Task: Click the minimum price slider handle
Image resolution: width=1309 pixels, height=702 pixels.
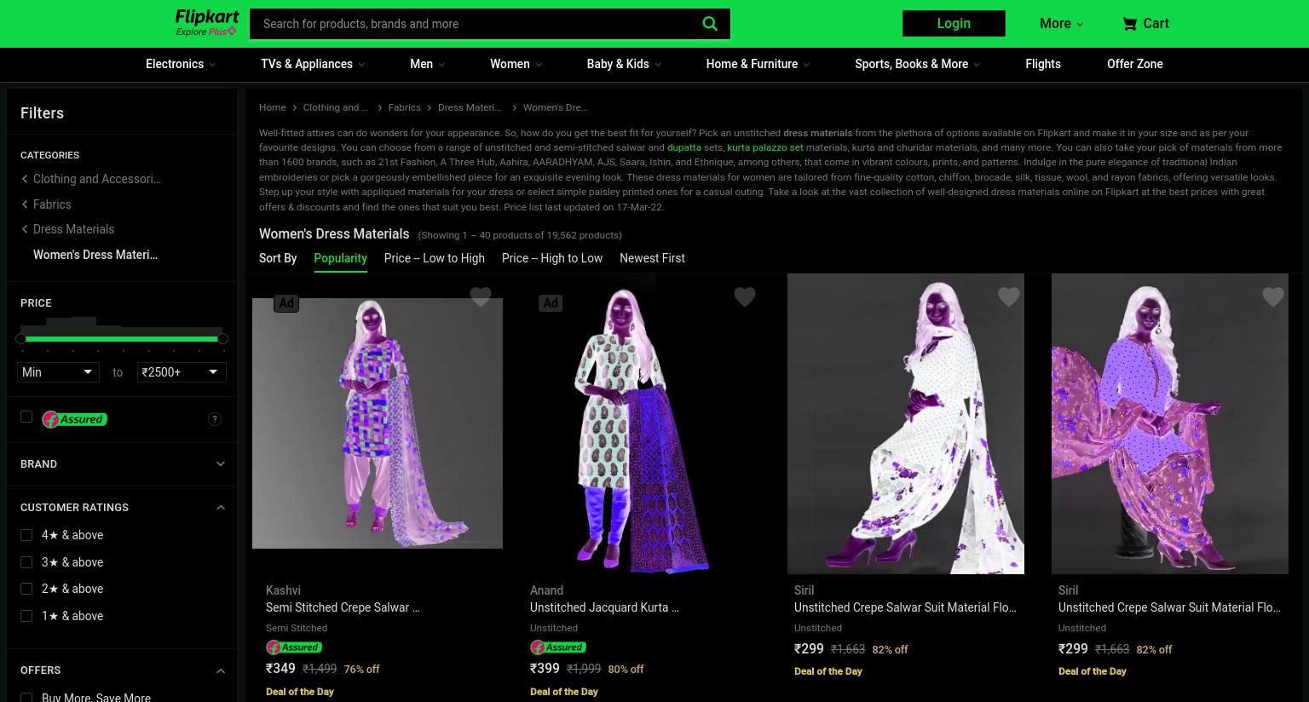Action: pyautogui.click(x=20, y=338)
